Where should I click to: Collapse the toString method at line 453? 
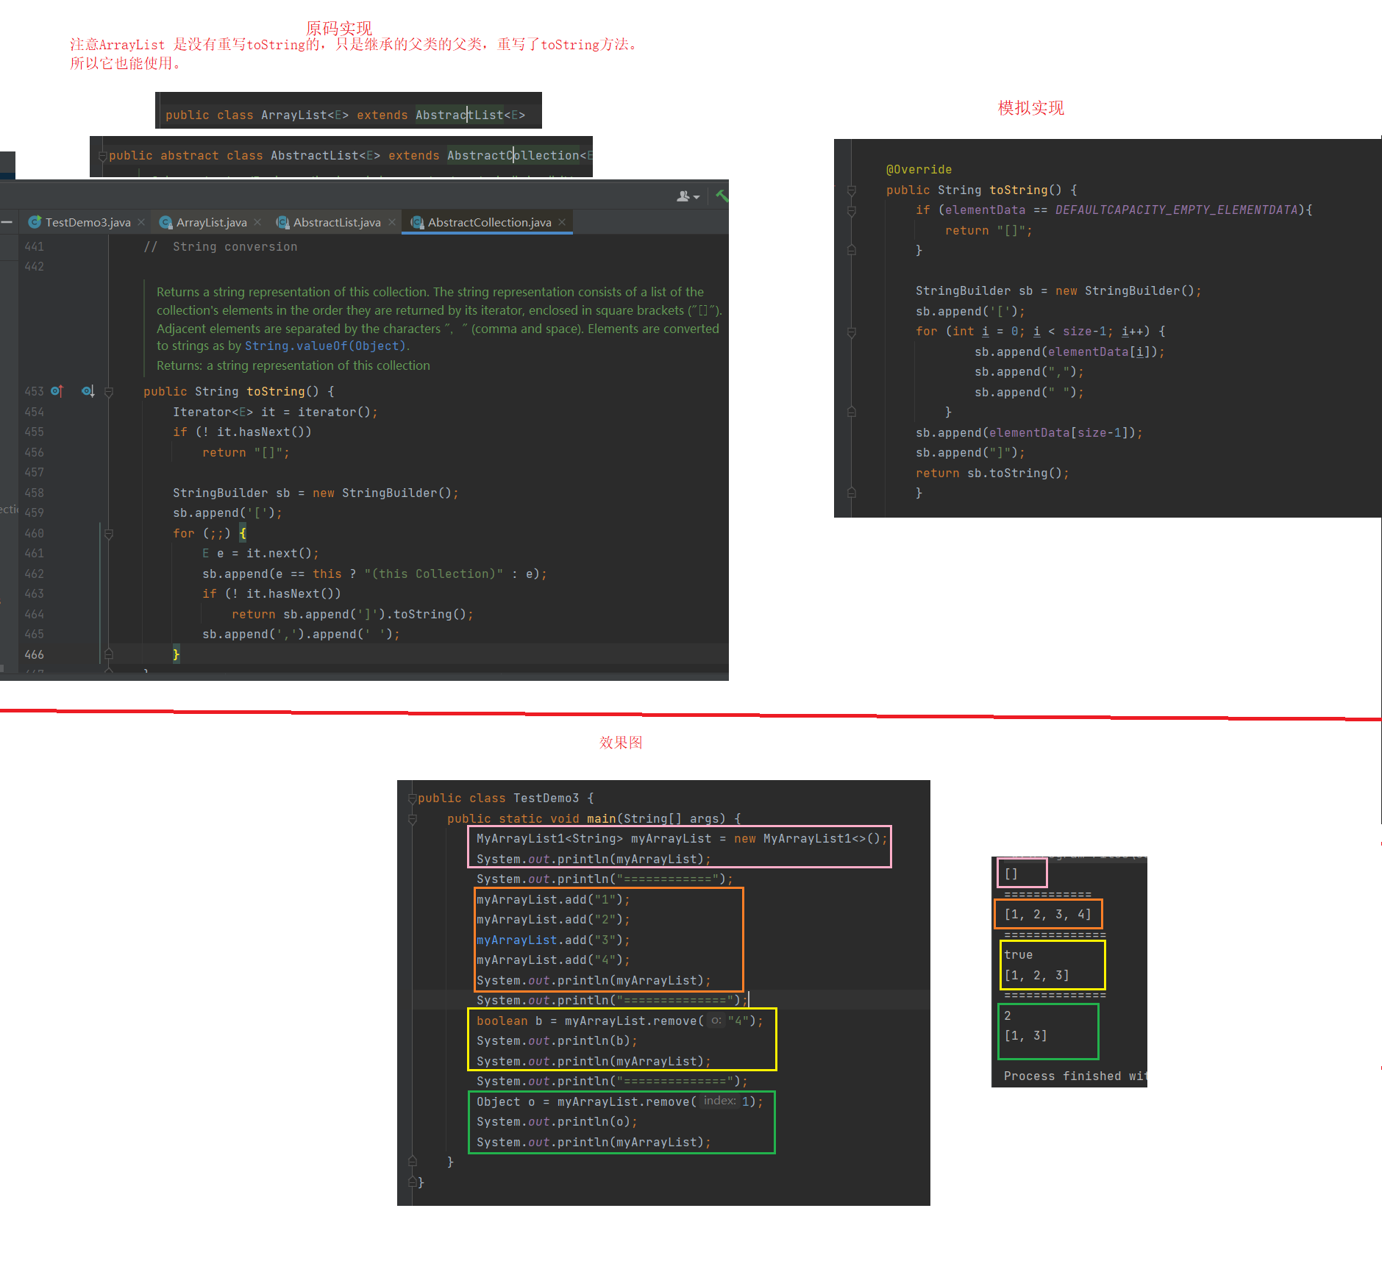(108, 392)
